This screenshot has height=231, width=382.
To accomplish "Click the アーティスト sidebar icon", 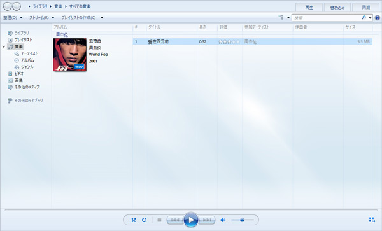I will coord(17,53).
